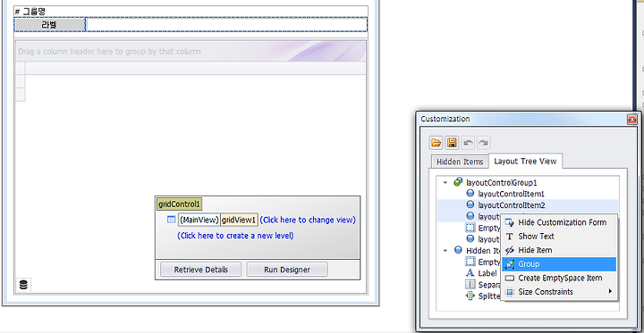The width and height of the screenshot is (644, 333).
Task: Collapse the layoutControlGroup1 tree node
Action: tap(445, 182)
